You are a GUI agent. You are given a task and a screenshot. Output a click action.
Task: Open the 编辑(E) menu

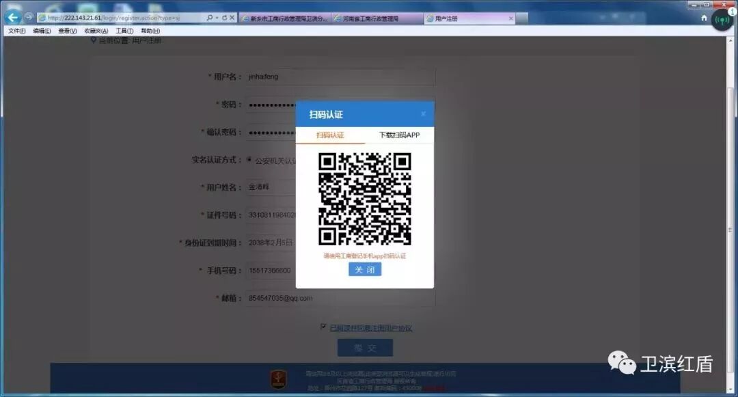click(x=42, y=31)
